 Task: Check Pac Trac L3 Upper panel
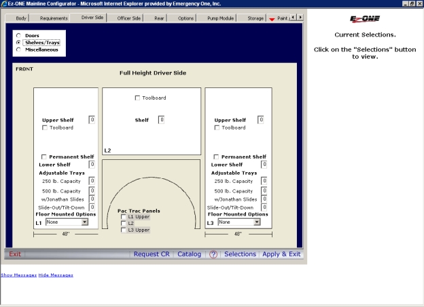pyautogui.click(x=123, y=230)
